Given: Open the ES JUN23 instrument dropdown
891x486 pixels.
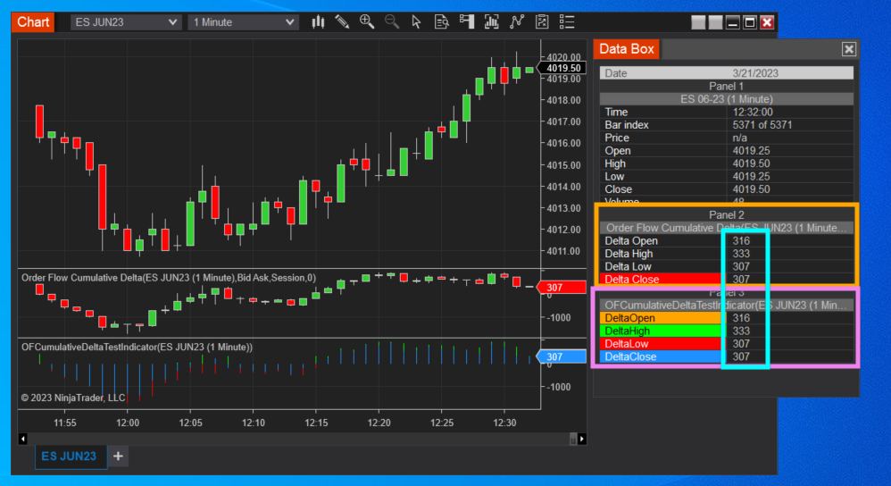Looking at the screenshot, I should tap(125, 22).
